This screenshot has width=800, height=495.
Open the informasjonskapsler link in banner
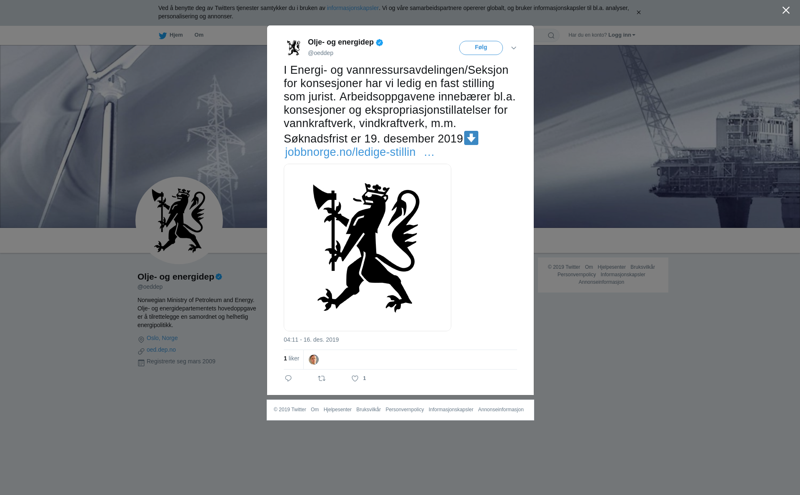(352, 8)
